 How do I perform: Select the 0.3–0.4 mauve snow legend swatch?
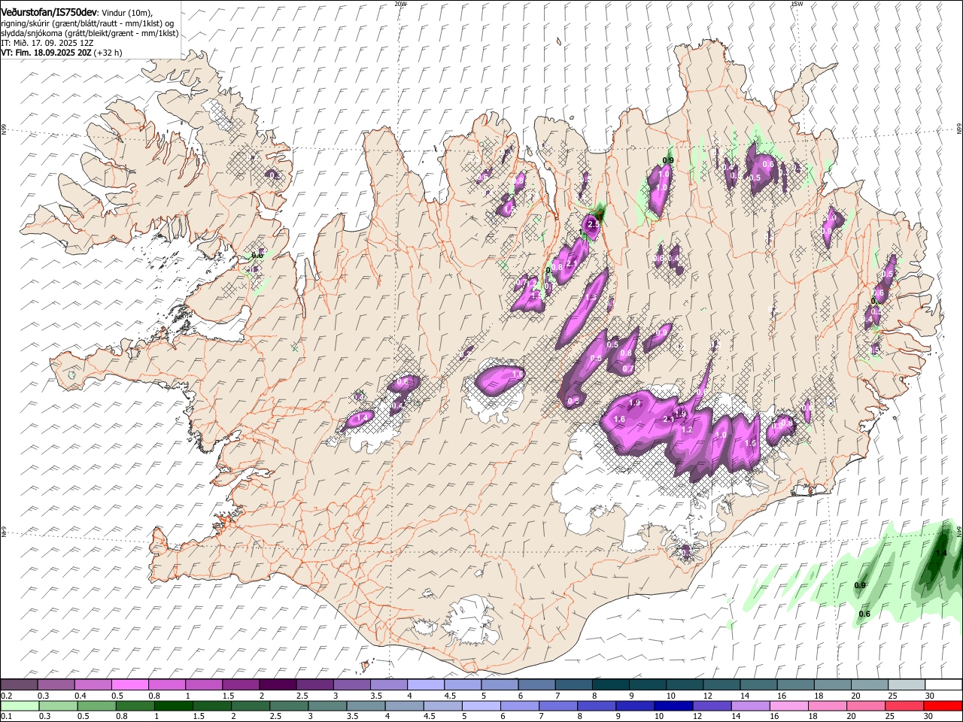pyautogui.click(x=56, y=685)
